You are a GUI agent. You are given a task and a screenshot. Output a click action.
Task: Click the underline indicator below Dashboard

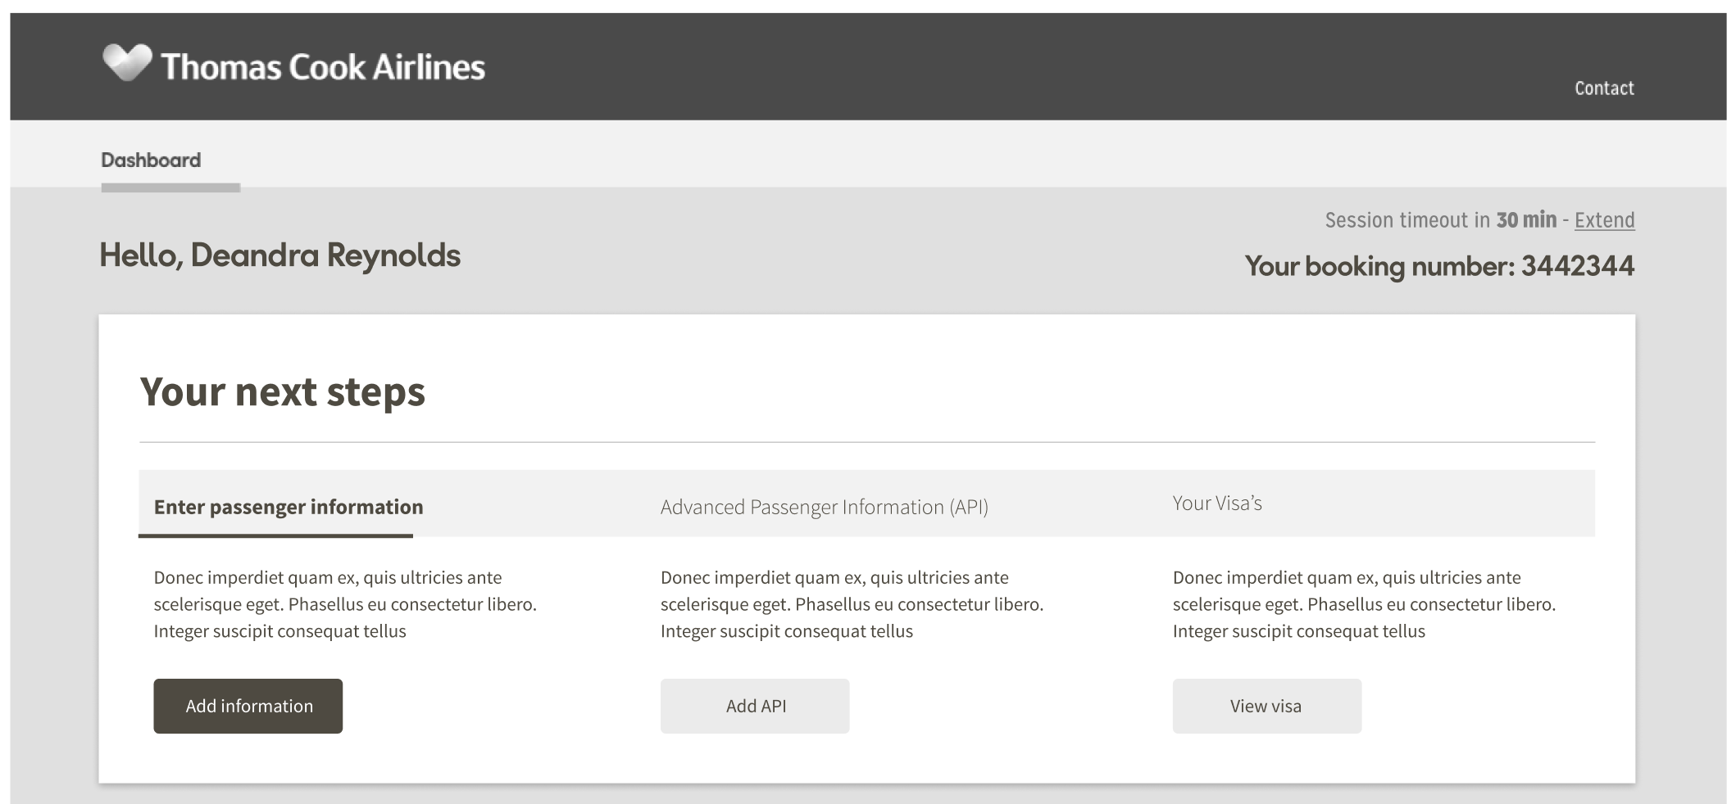coord(170,187)
